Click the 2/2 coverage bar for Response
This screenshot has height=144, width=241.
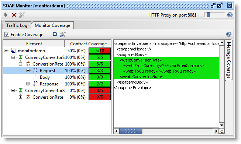[100, 84]
